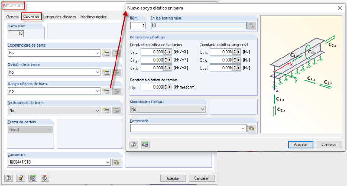The height and width of the screenshot is (186, 347).
Task: Open C2,z value options arrow
Action: [x=239, y=68]
